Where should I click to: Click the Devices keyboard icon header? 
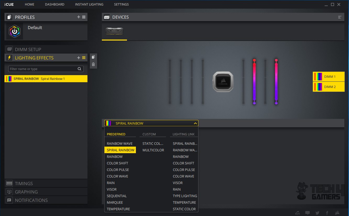[x=107, y=17]
